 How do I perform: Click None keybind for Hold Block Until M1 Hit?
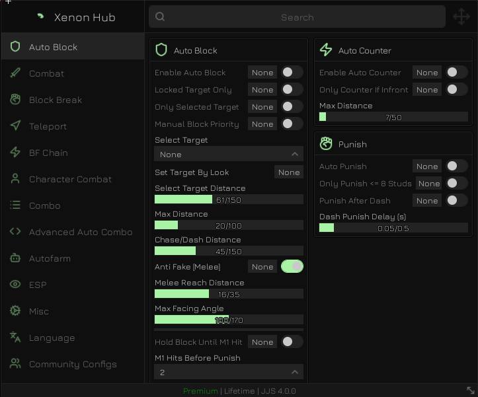pyautogui.click(x=262, y=342)
